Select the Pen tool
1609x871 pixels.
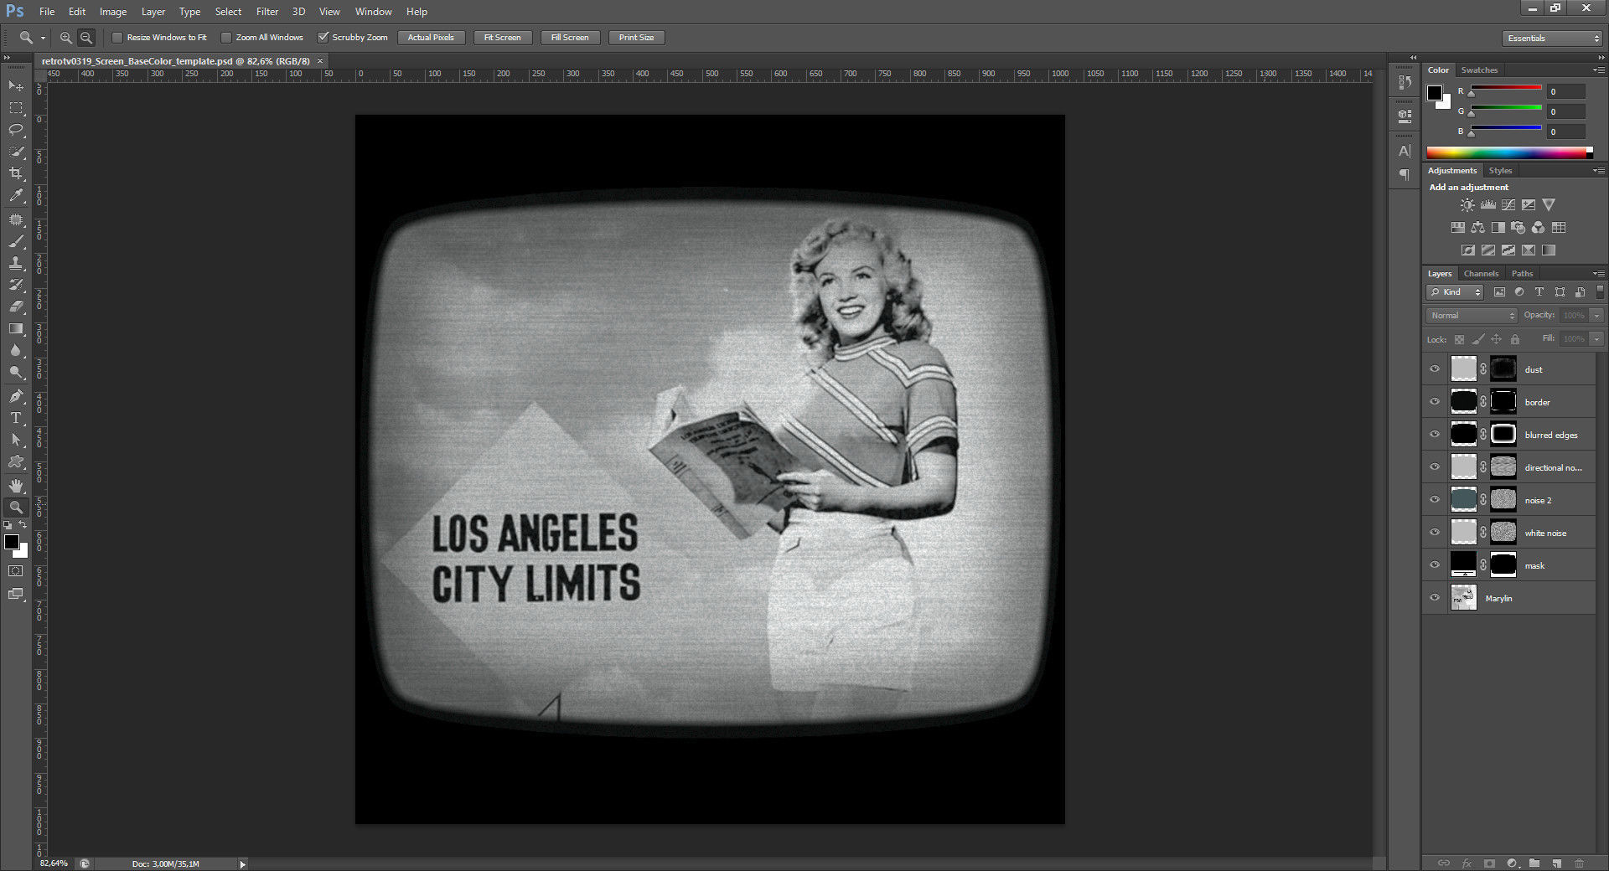[x=16, y=396]
